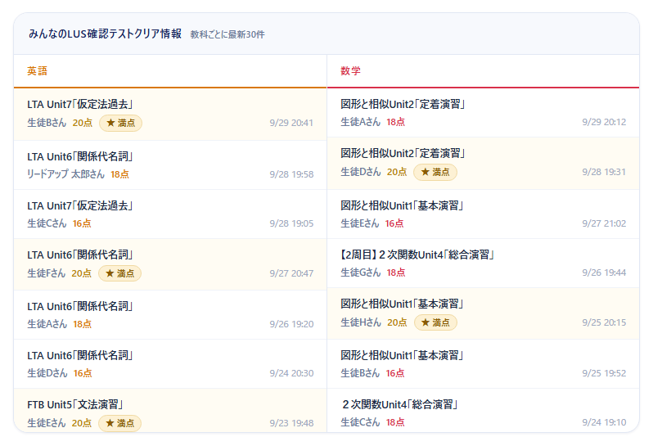Click the 9/23 19:48 timestamp
Screen dimensions: 653x446
pyautogui.click(x=291, y=424)
